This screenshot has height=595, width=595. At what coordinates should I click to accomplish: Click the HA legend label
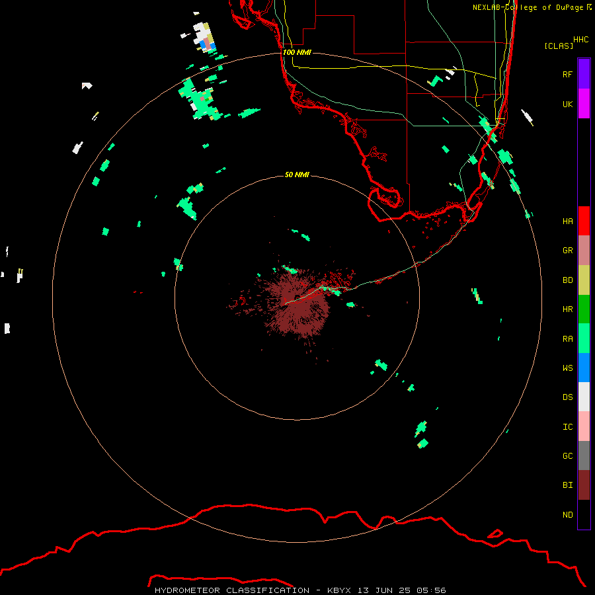pos(567,221)
